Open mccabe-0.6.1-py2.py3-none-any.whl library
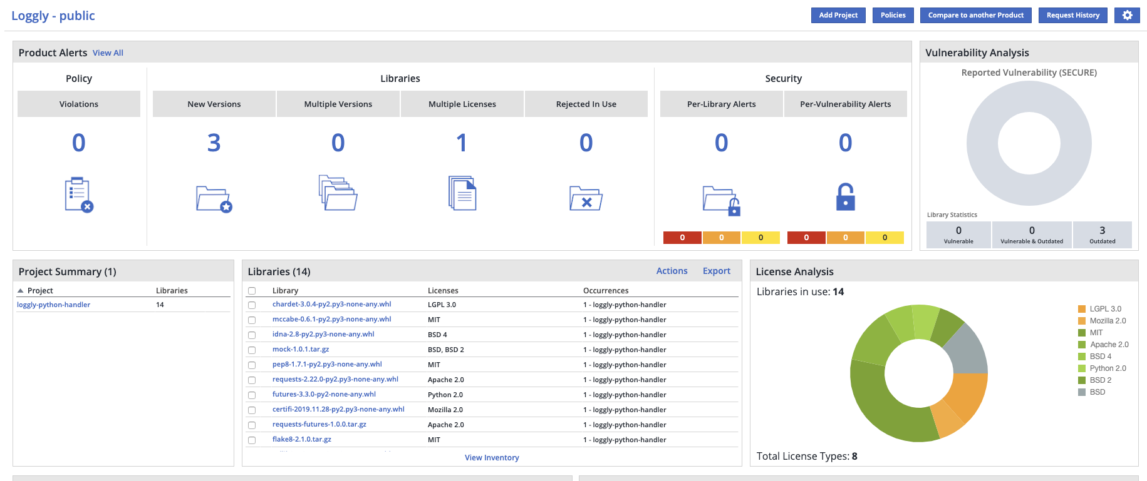The image size is (1147, 481). click(331, 319)
